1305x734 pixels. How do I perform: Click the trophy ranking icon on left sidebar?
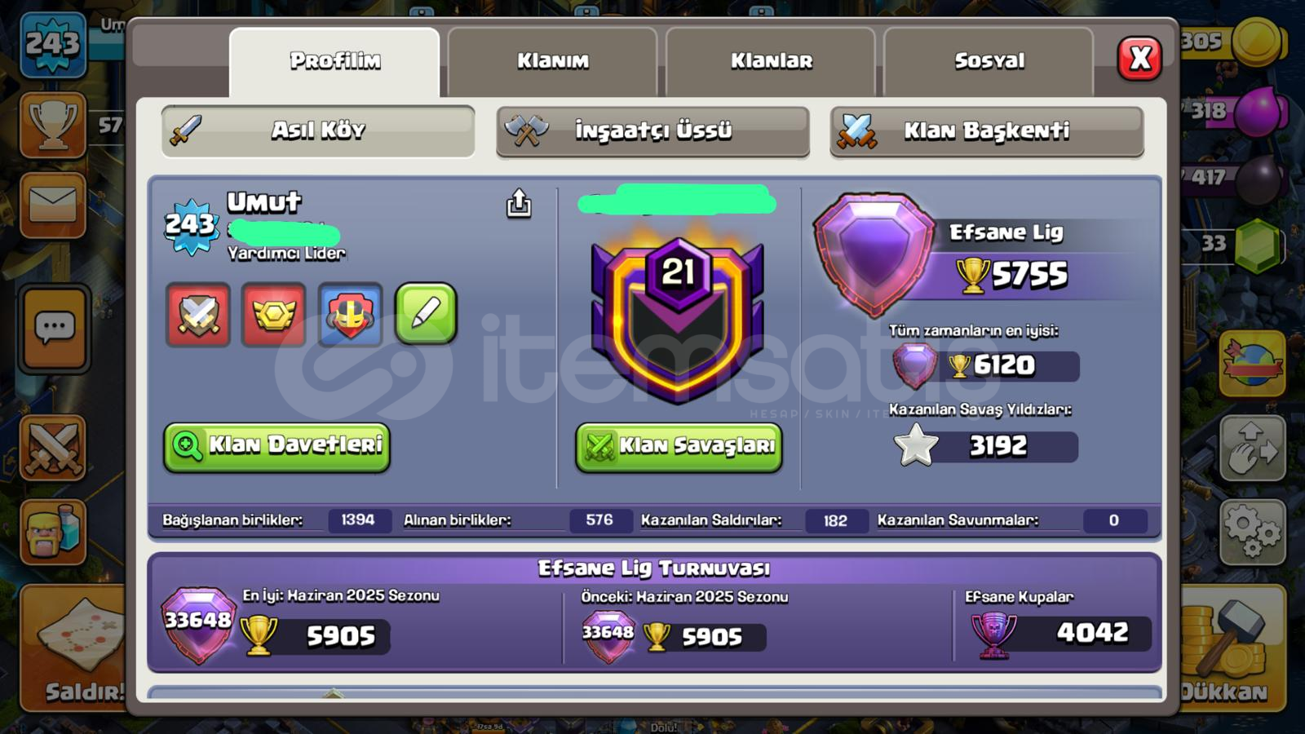(53, 126)
